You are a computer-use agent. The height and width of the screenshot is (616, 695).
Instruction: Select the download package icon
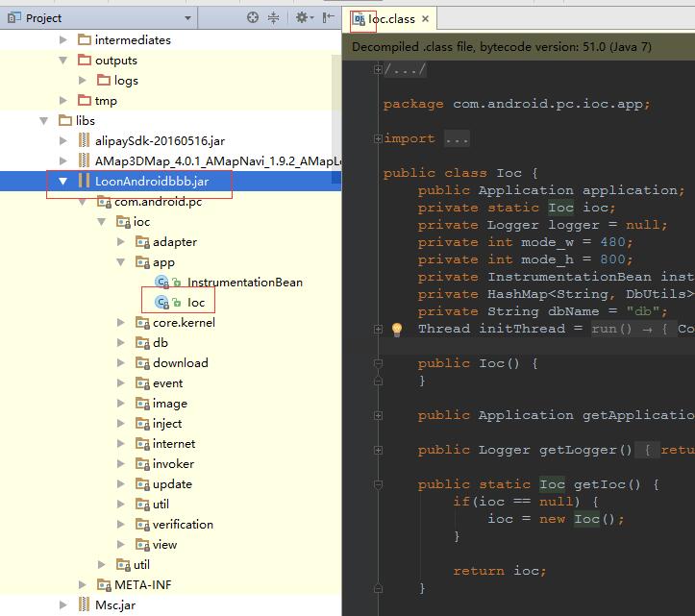[x=142, y=363]
